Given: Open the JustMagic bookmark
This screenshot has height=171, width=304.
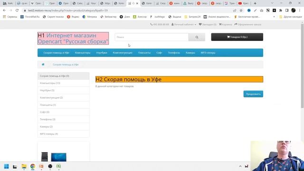Looking at the screenshot, I should click(x=157, y=17).
